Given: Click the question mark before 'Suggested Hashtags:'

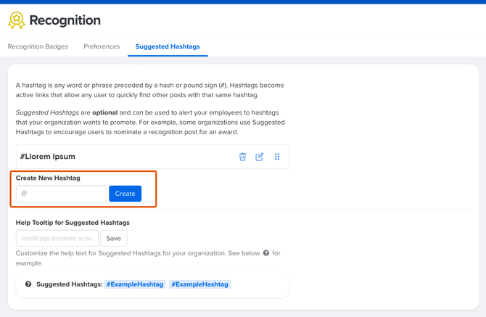Looking at the screenshot, I should [28, 284].
